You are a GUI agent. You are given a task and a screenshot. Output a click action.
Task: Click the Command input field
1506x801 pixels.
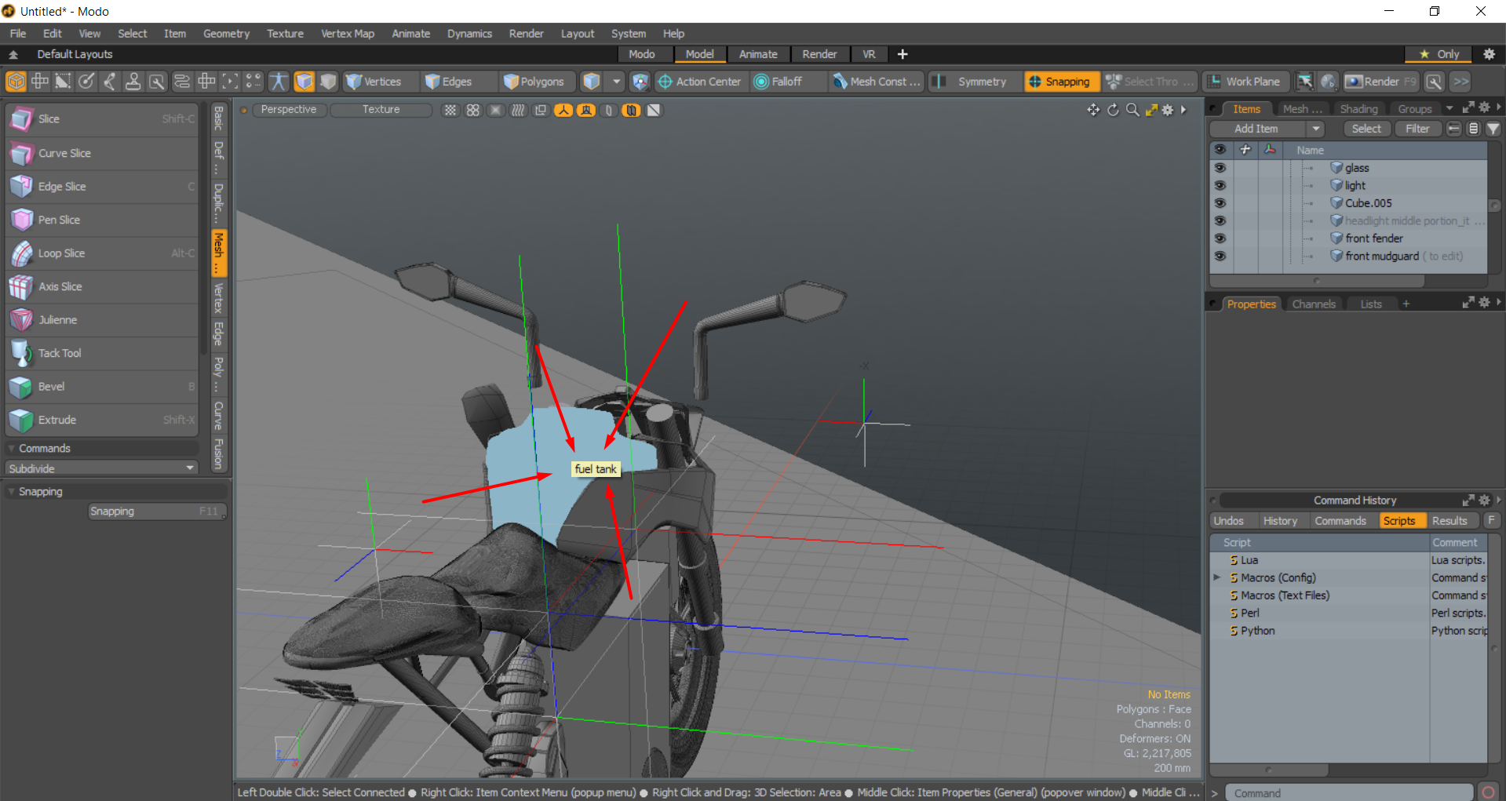(1348, 793)
